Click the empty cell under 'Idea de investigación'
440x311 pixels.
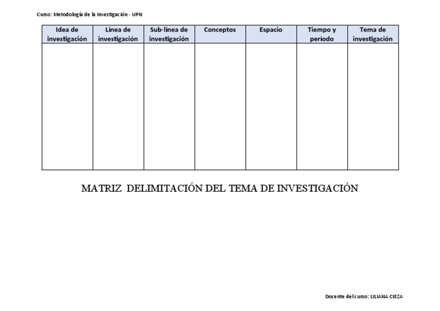tap(68, 107)
